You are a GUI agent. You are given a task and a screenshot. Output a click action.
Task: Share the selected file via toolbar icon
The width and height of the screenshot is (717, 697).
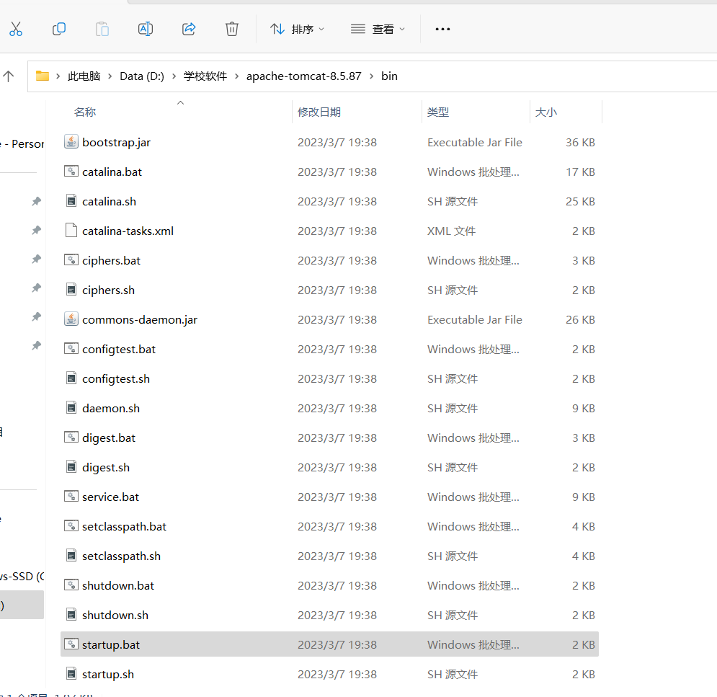pos(189,29)
